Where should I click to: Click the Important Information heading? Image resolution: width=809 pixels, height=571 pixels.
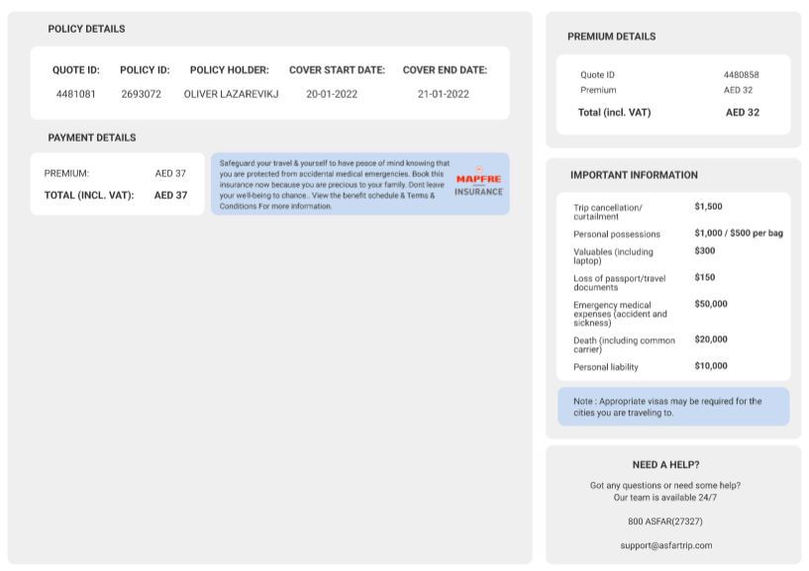click(634, 175)
